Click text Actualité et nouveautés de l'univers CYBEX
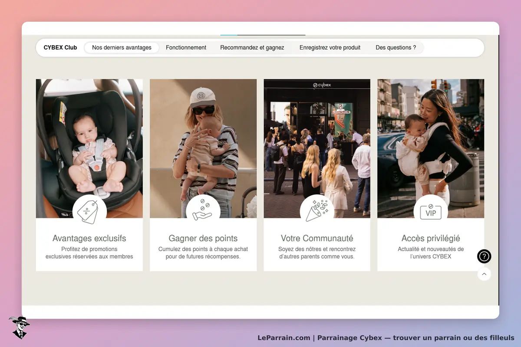This screenshot has height=347, width=521. pyautogui.click(x=431, y=253)
